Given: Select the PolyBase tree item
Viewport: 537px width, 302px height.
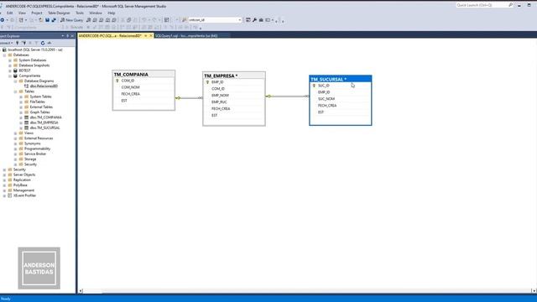Looking at the screenshot, I should tap(20, 185).
